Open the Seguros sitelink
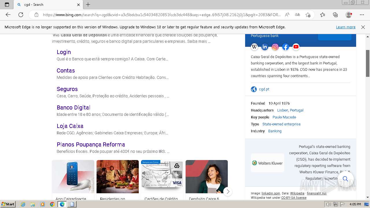This screenshot has width=370, height=208. click(67, 89)
